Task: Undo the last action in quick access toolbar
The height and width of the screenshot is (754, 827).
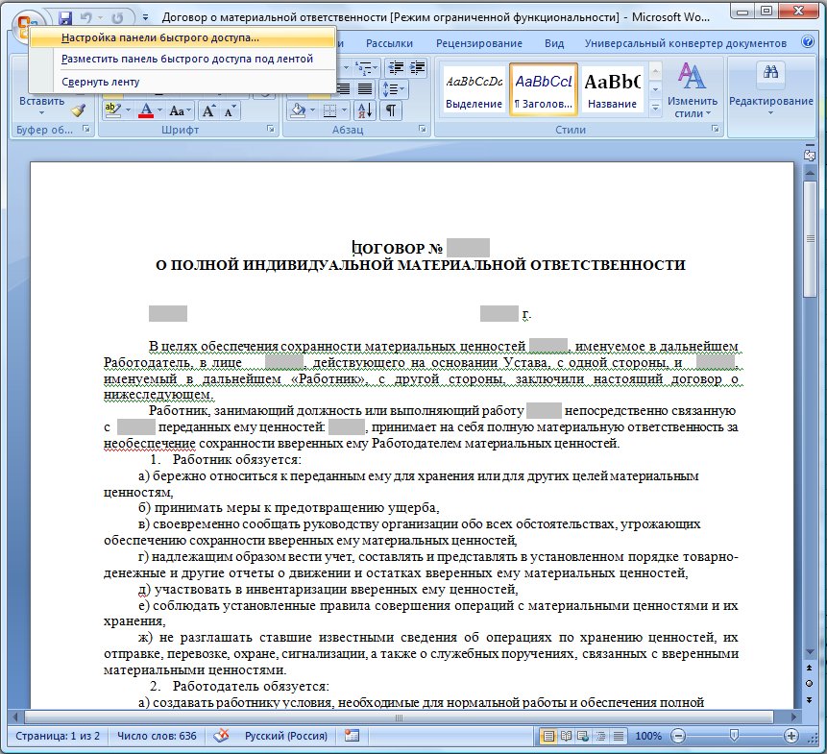Action: [86, 18]
